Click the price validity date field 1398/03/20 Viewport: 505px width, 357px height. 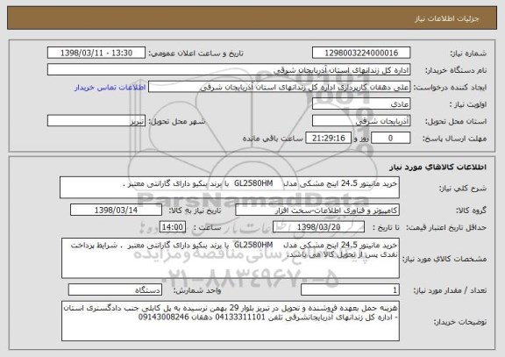(318, 227)
